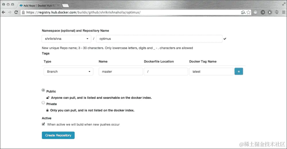This screenshot has height=149, width=287.
Task: Click the green zoom window button
Action: 12,4
